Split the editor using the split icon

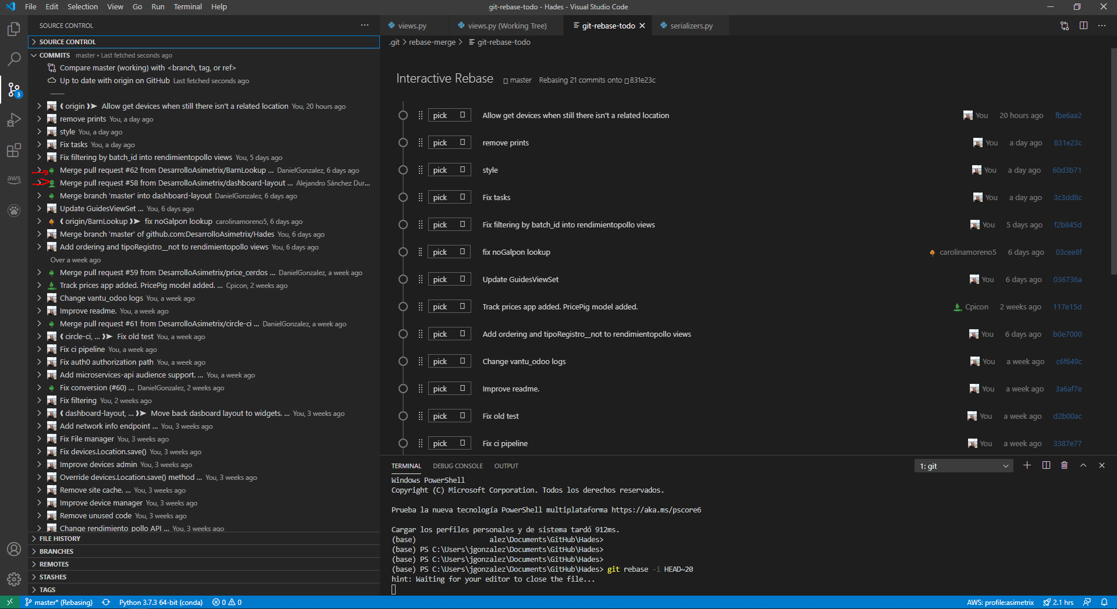1083,26
